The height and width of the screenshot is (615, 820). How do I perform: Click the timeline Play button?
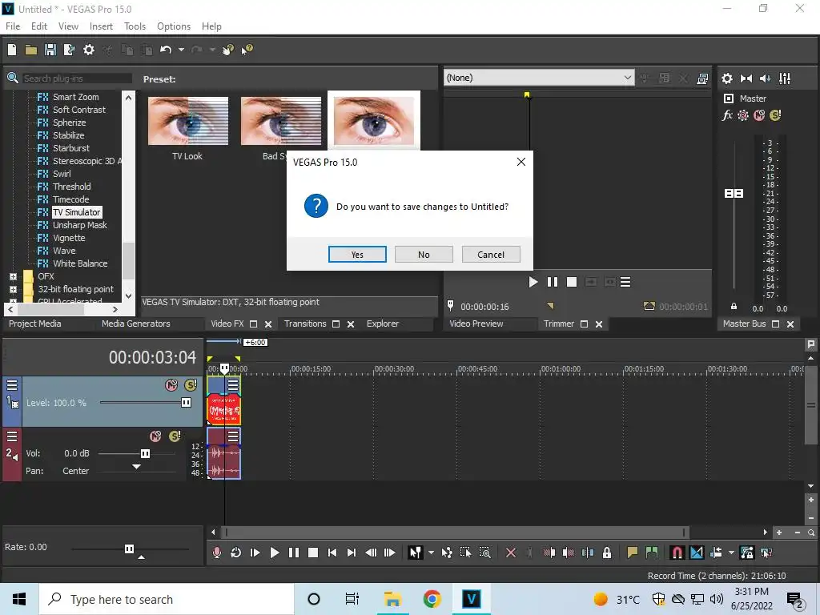275,553
